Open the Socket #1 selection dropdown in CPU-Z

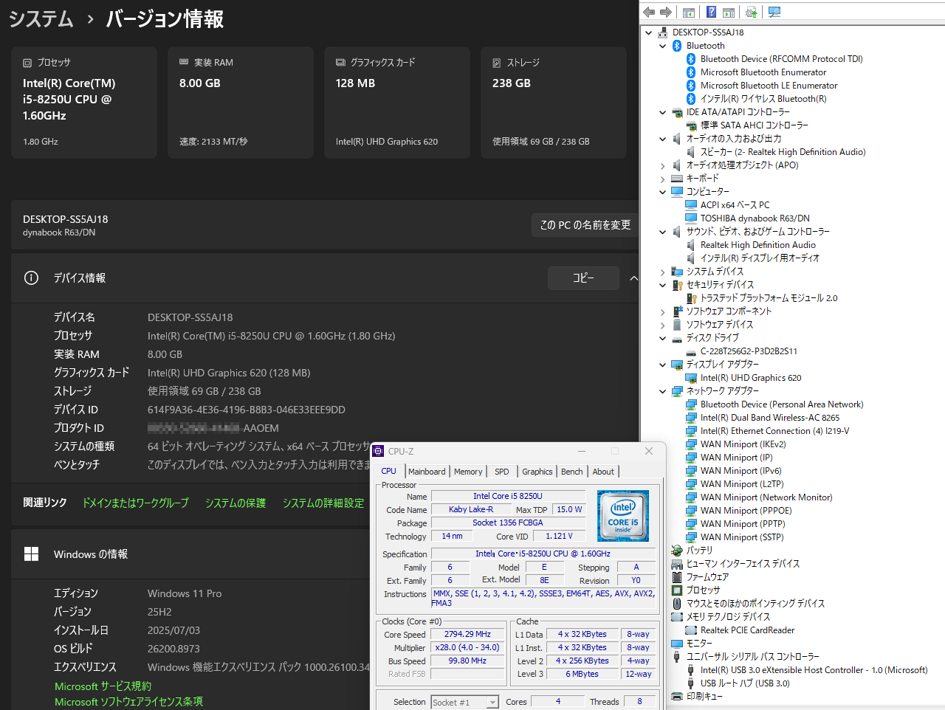pos(492,703)
